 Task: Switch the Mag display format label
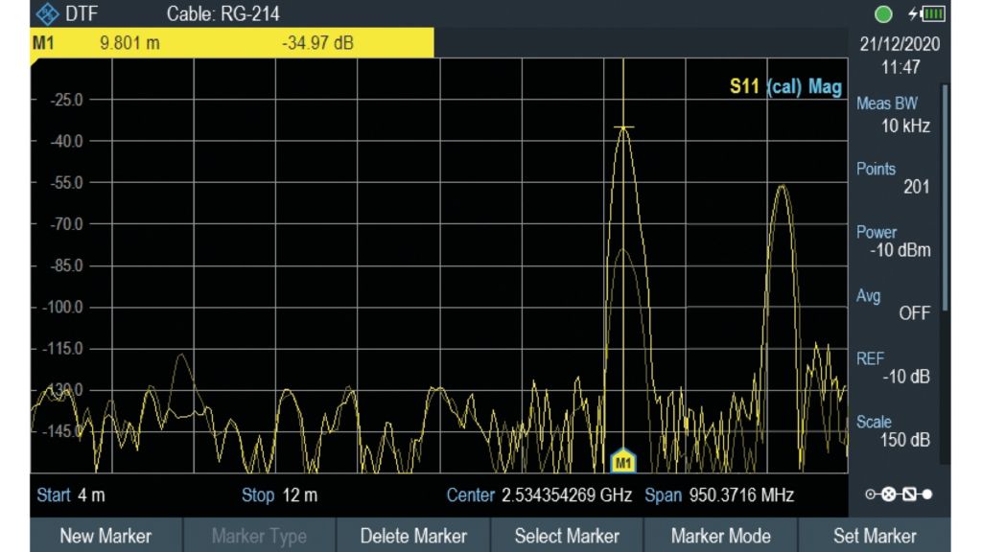click(x=825, y=87)
